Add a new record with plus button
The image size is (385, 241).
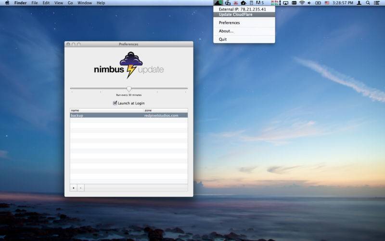[x=74, y=188]
